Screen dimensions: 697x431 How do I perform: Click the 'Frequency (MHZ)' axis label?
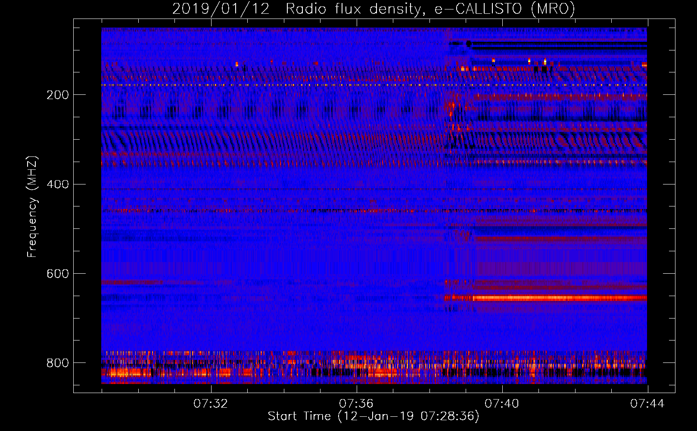tap(32, 206)
